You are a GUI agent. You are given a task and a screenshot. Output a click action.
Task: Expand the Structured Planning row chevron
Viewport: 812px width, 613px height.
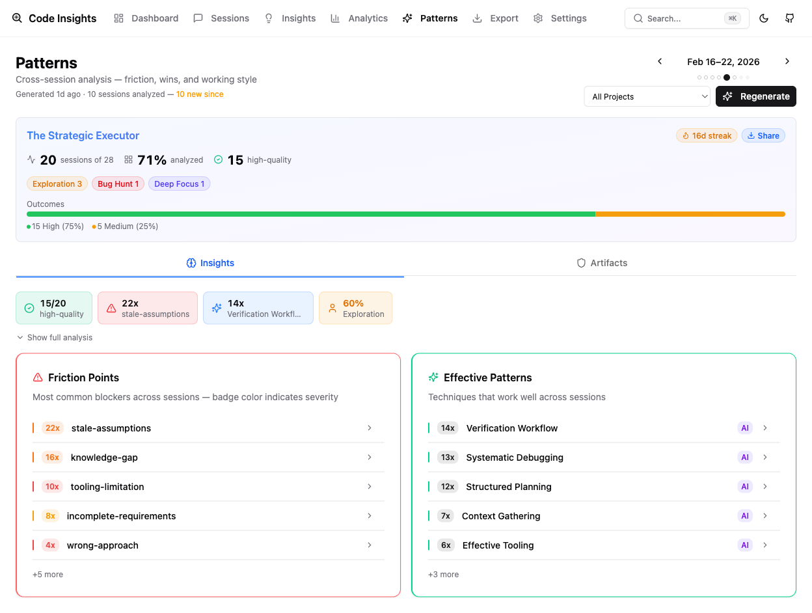[765, 486]
